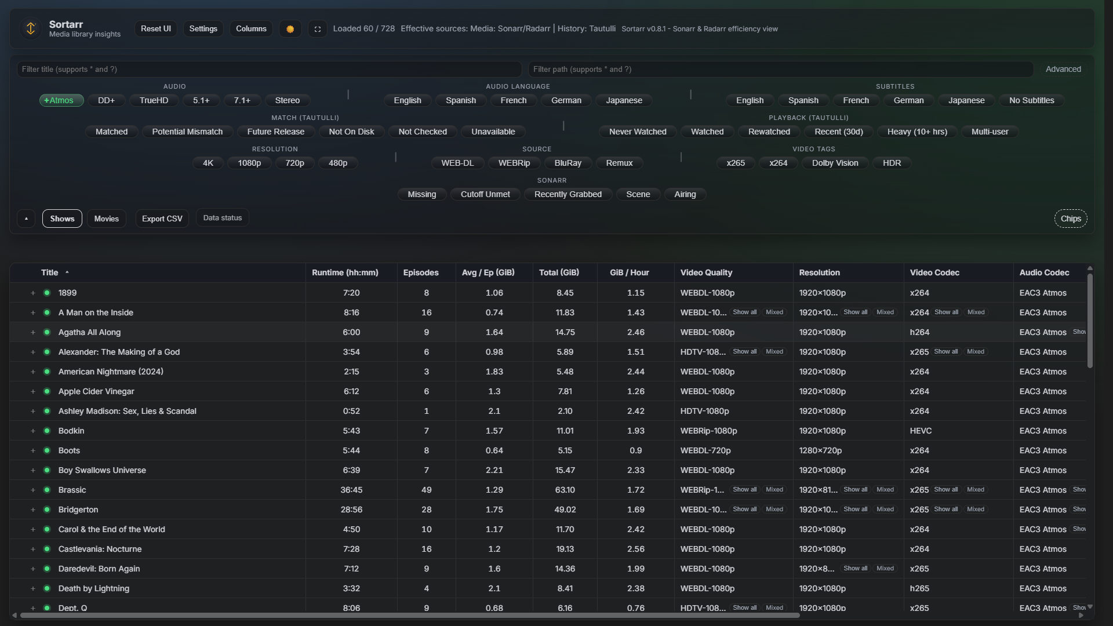Toggle the 4K resolution filter chip
The width and height of the screenshot is (1113, 626).
tap(208, 163)
